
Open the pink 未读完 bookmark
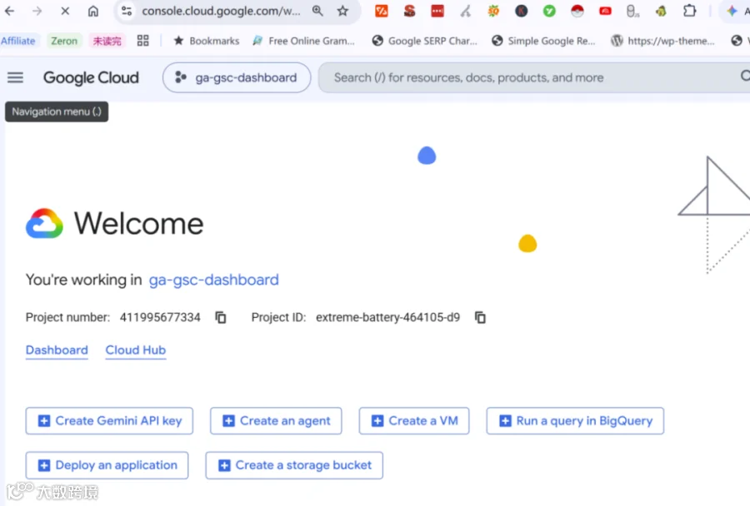pyautogui.click(x=107, y=41)
